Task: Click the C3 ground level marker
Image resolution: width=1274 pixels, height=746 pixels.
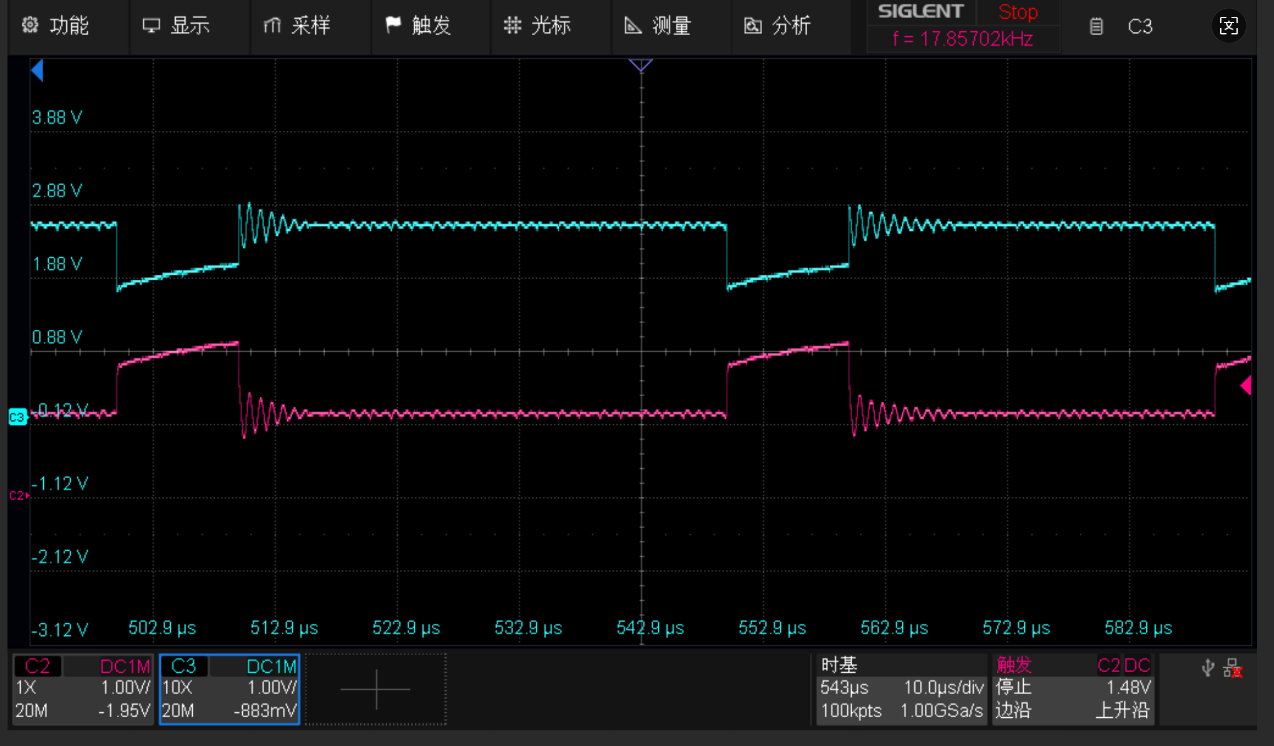Action: click(18, 417)
